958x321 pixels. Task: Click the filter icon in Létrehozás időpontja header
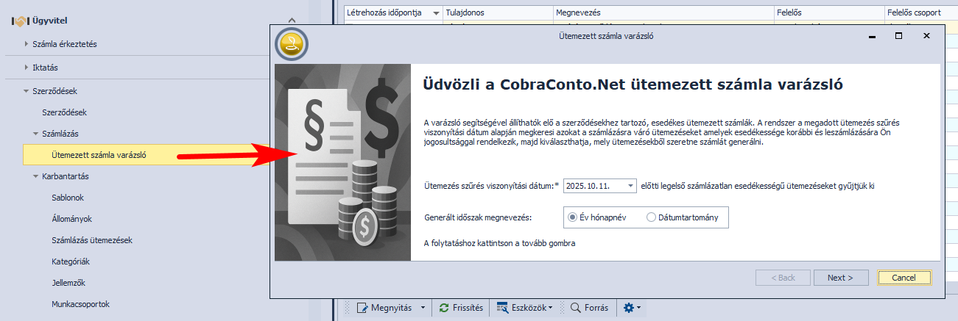coord(437,13)
